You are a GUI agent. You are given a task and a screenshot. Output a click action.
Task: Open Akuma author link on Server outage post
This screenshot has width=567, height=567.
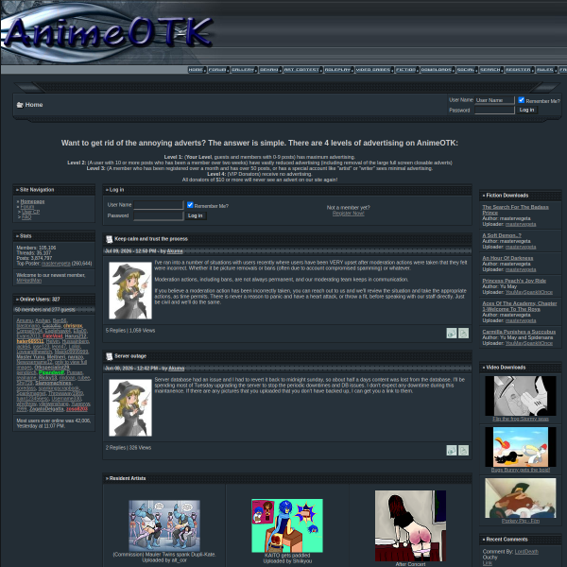[x=176, y=369]
